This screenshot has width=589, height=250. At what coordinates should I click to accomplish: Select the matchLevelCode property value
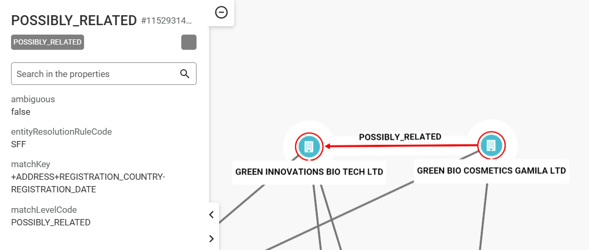pyautogui.click(x=51, y=222)
